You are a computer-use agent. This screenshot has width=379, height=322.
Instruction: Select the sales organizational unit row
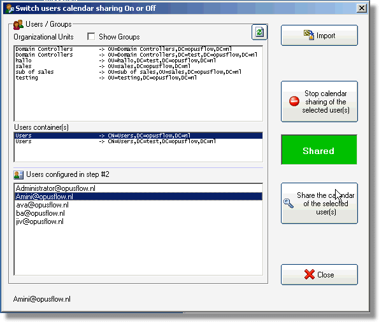coord(138,66)
